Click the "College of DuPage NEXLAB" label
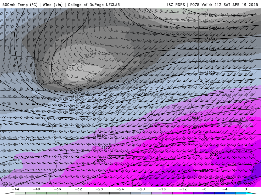The image size is (261, 195). point(94,5)
